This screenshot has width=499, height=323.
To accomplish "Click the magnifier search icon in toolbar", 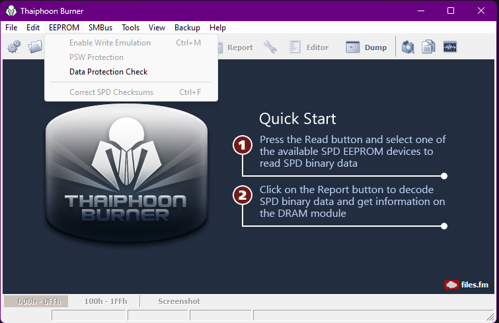I will tap(408, 47).
